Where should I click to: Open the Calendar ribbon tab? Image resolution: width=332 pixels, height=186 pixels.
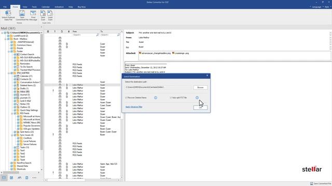coord(46,7)
